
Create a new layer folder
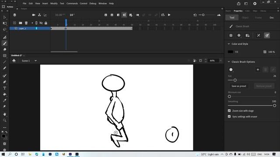coord(21,23)
